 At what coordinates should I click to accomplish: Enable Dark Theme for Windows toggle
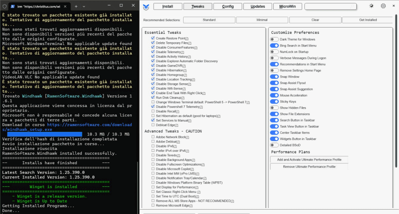click(275, 39)
